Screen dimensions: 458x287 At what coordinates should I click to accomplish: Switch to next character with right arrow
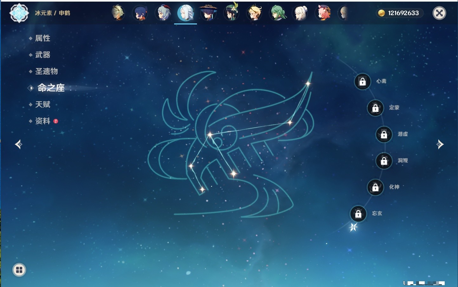click(x=440, y=144)
